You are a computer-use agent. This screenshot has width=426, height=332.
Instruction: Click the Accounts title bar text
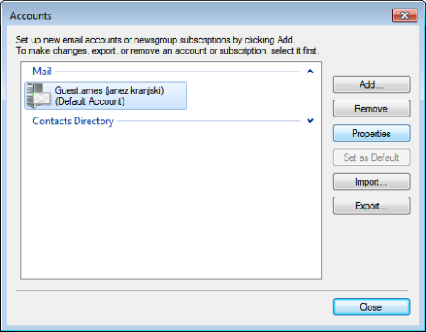click(x=31, y=15)
